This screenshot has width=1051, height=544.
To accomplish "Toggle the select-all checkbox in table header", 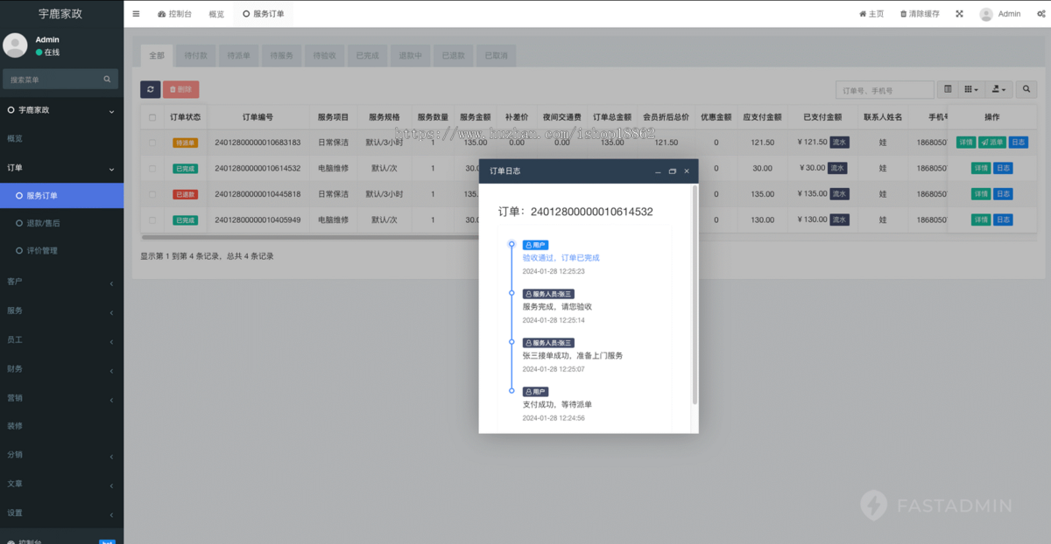I will point(152,117).
